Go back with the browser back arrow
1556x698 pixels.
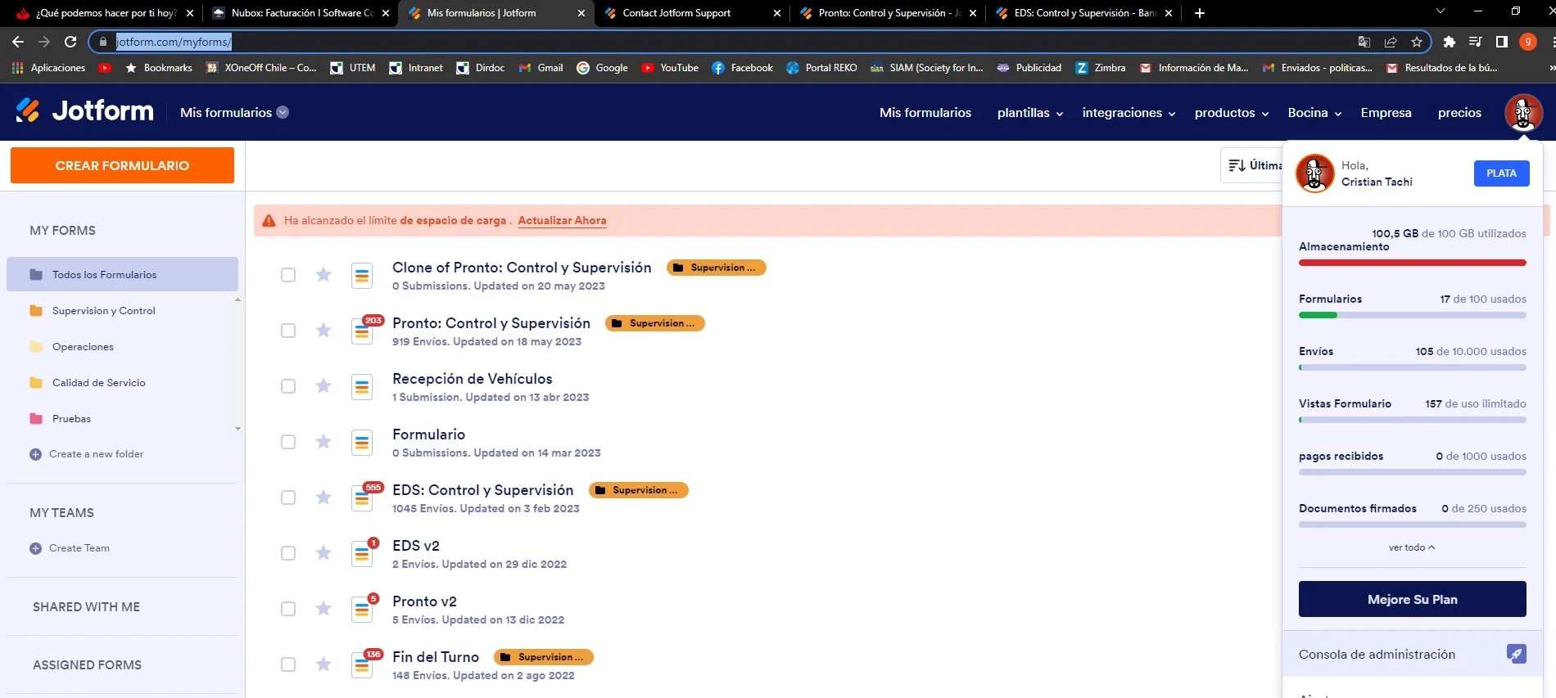click(18, 42)
